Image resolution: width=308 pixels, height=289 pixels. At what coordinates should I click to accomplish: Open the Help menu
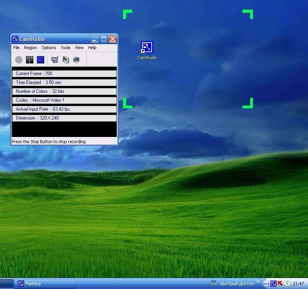(92, 48)
